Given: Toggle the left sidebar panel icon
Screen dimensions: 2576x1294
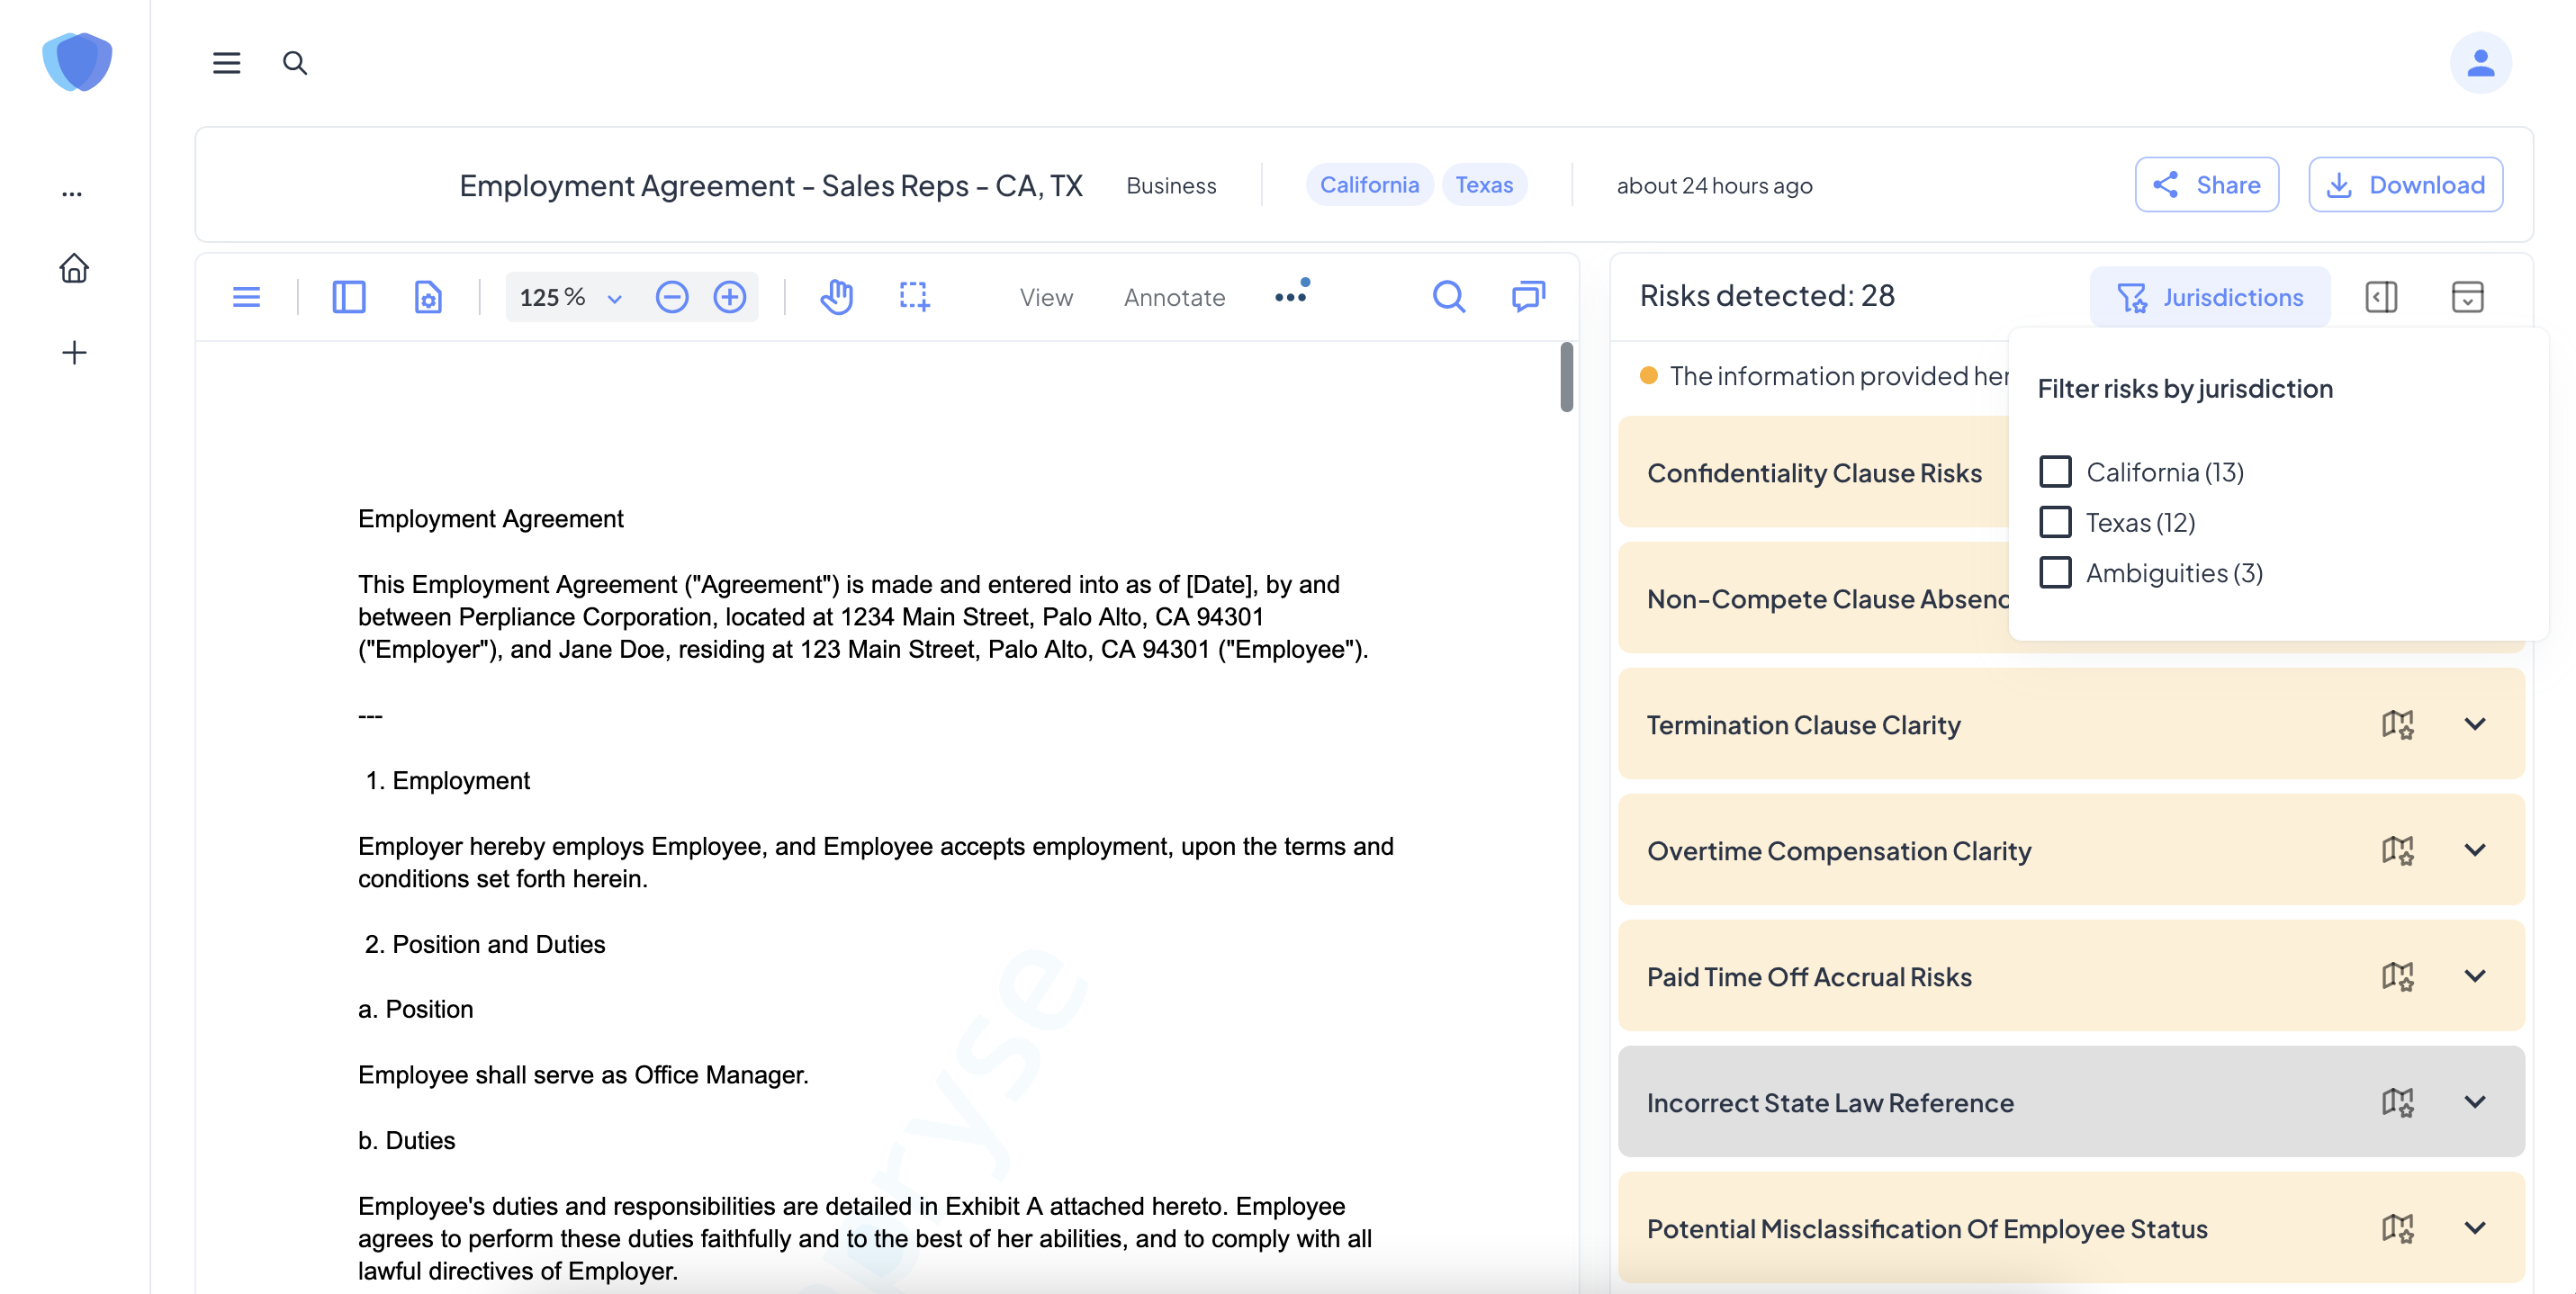Looking at the screenshot, I should pyautogui.click(x=348, y=297).
